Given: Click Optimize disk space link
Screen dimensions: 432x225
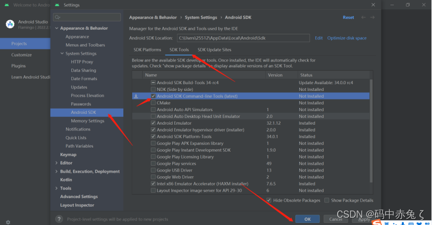Looking at the screenshot, I should coord(347,38).
